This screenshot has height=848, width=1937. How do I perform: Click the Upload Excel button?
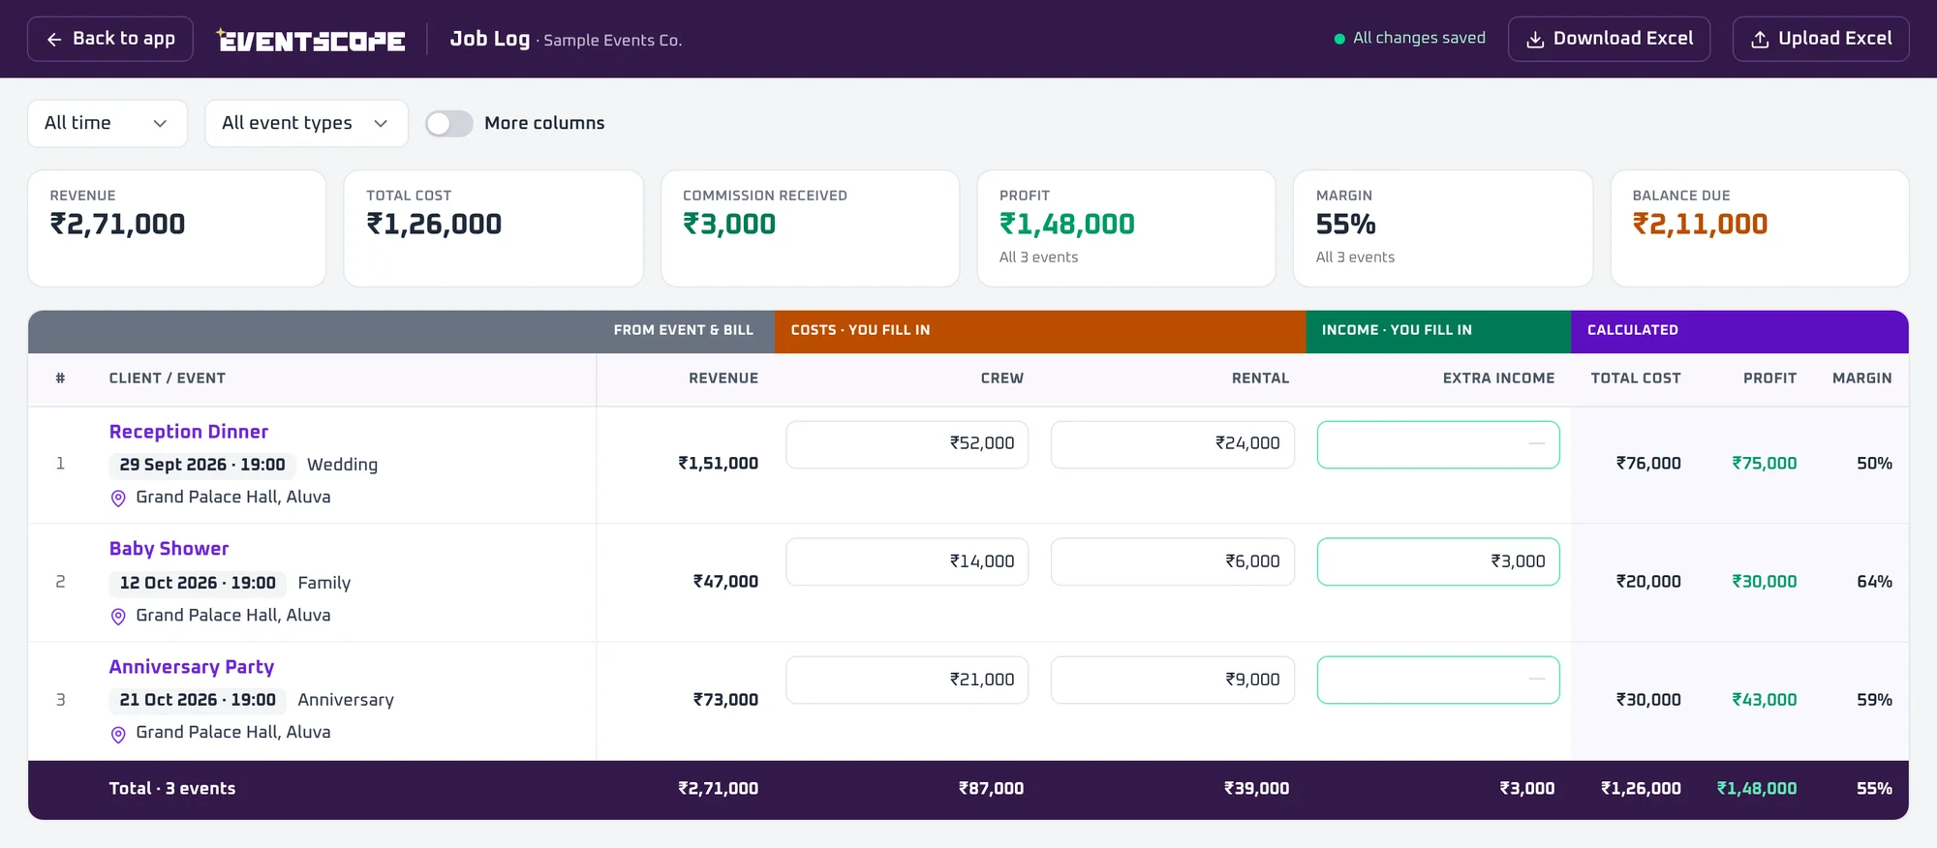[x=1821, y=39]
